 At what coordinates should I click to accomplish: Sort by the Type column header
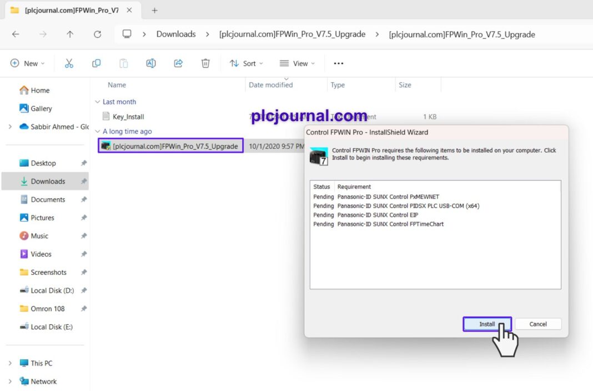tap(338, 85)
